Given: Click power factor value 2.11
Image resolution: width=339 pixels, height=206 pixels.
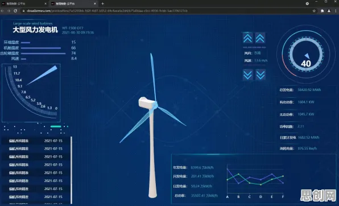Looking at the screenshot, I should click(x=301, y=126).
